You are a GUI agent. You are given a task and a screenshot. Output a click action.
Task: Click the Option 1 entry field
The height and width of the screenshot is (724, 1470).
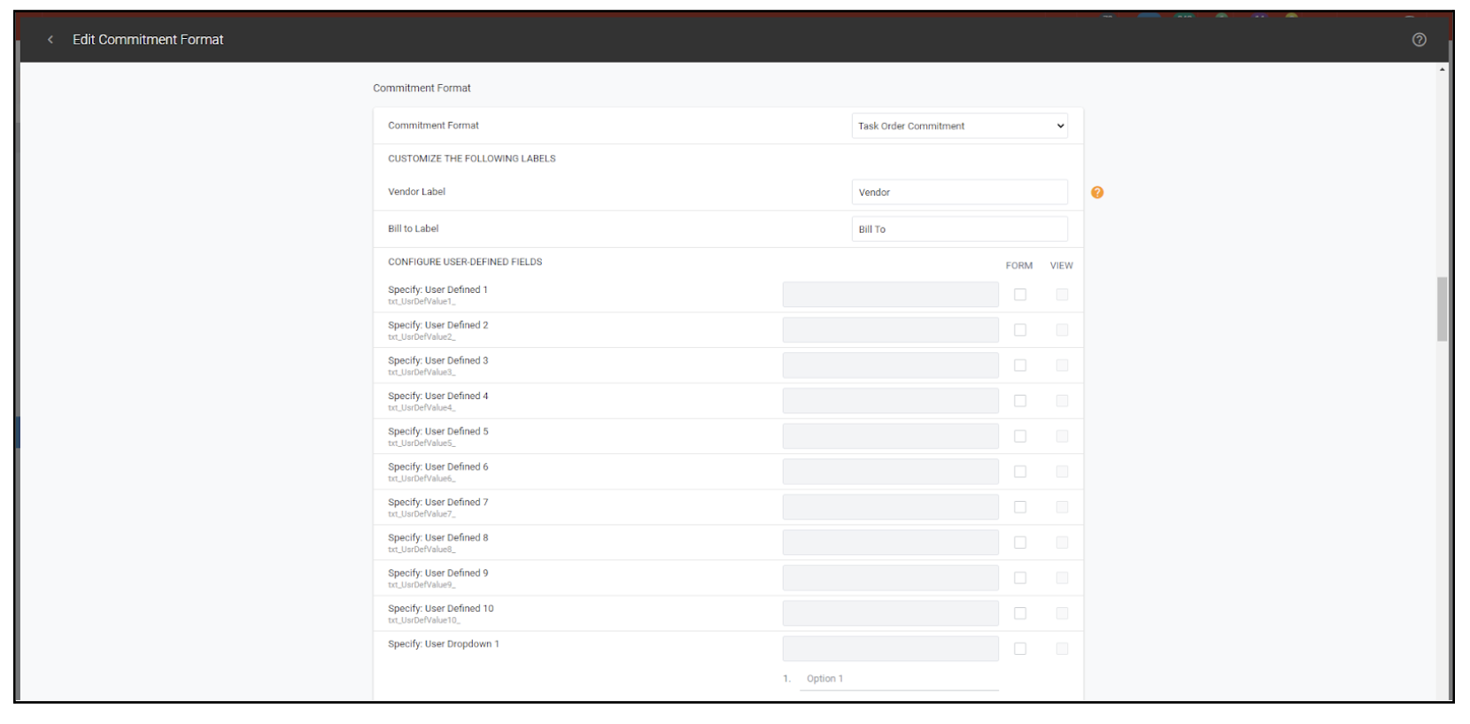(x=899, y=679)
